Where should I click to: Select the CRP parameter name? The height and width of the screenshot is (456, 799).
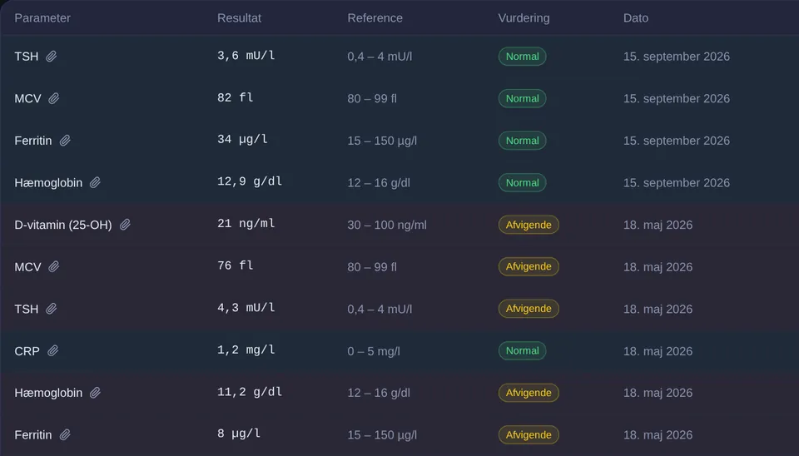(x=27, y=351)
